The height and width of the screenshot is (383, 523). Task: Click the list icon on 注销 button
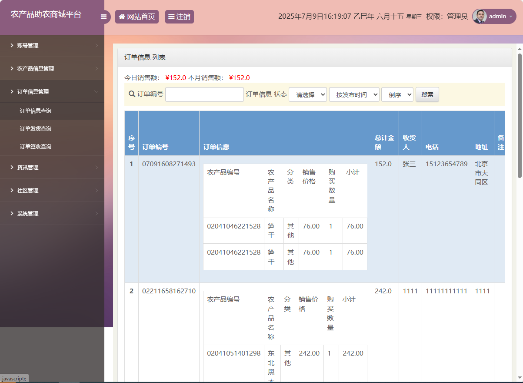point(171,16)
